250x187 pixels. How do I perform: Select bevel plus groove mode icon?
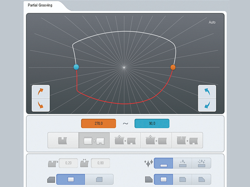pos(125,140)
